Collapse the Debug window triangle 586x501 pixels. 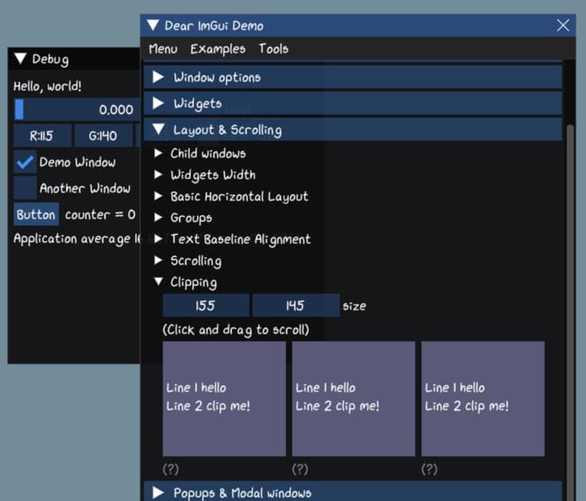20,58
